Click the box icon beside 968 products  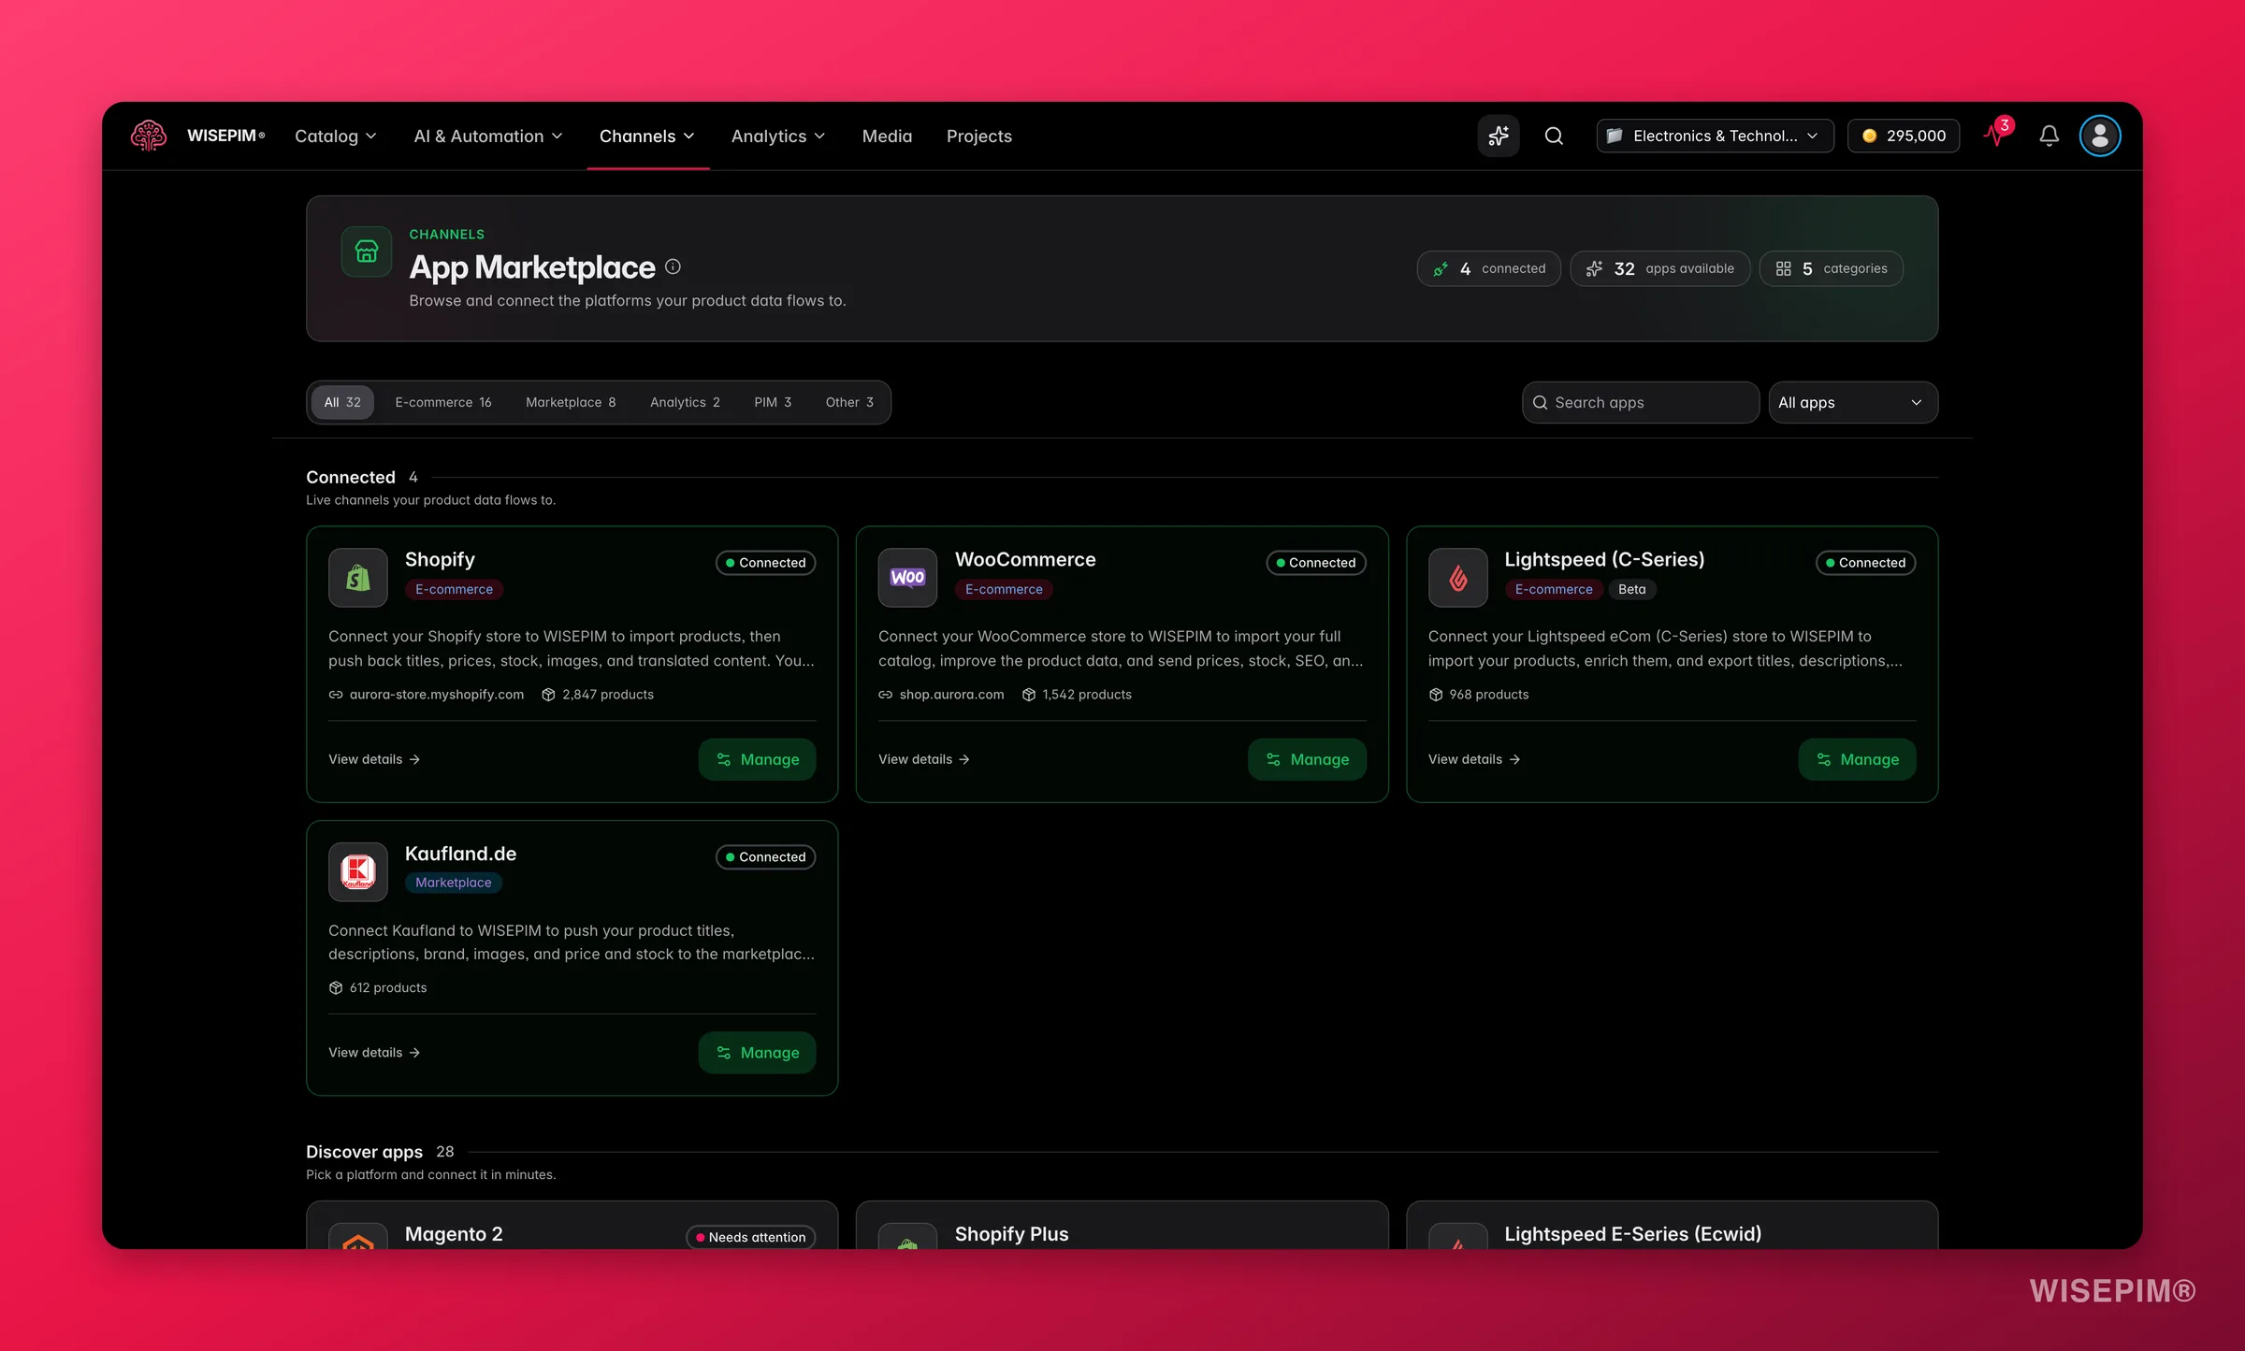click(x=1436, y=695)
